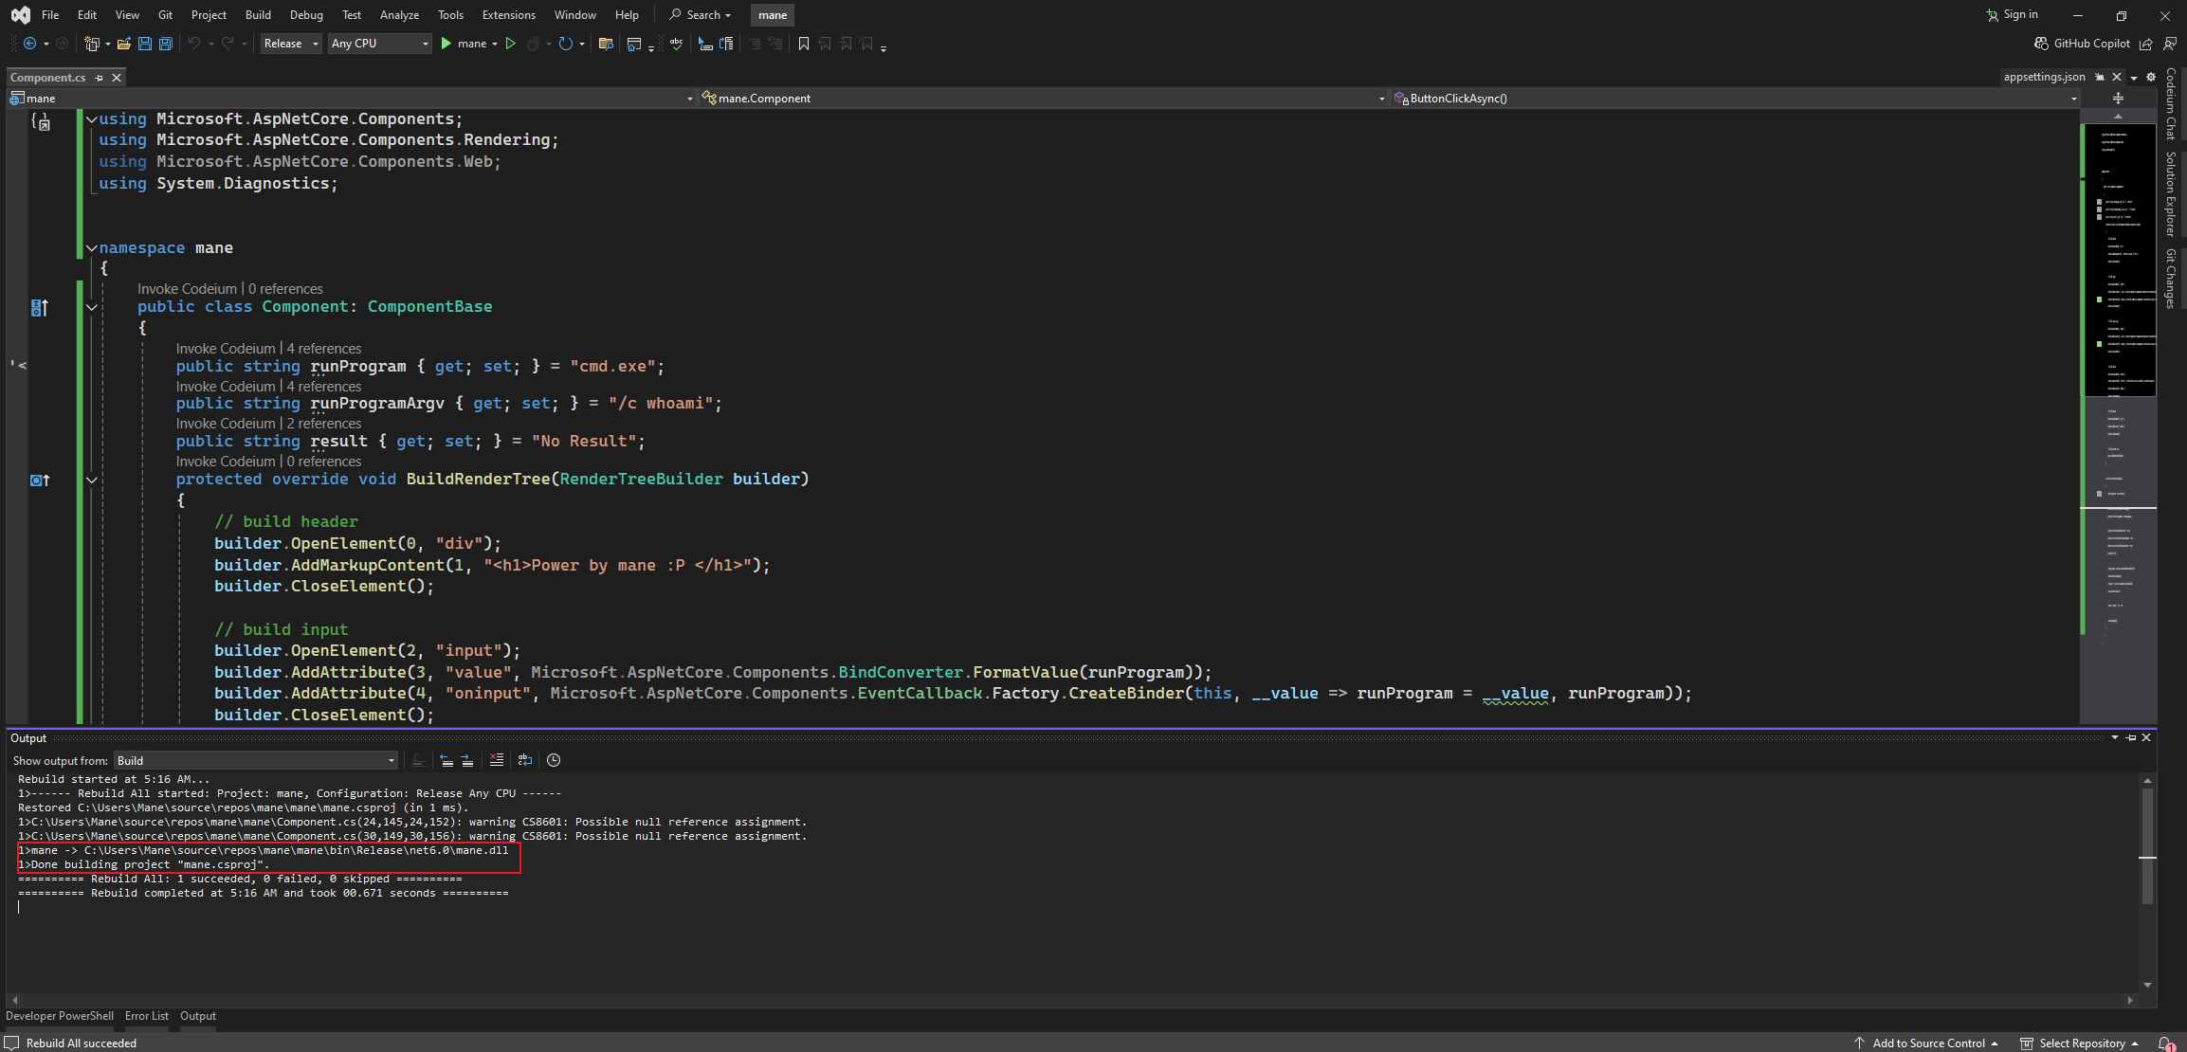Click the Output panel vertical scrollbar thumb
Screen dimensions: 2187x1052
click(2147, 845)
